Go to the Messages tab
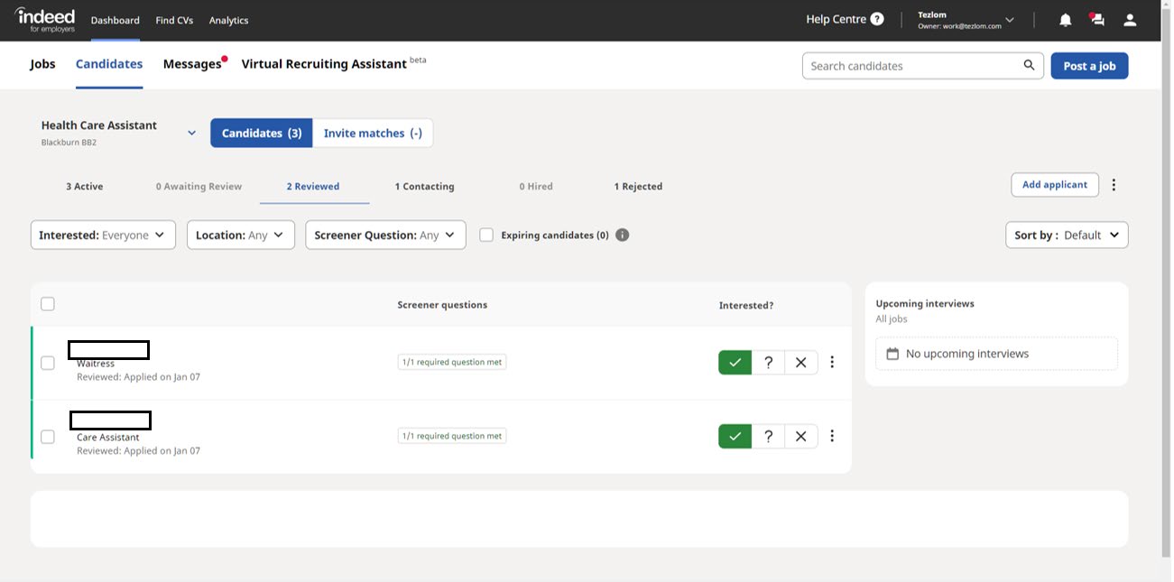The height and width of the screenshot is (582, 1174). point(192,64)
